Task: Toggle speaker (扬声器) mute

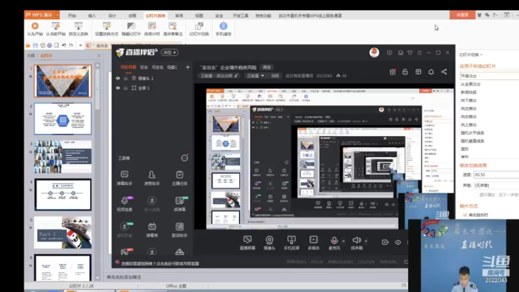Action: click(x=356, y=243)
